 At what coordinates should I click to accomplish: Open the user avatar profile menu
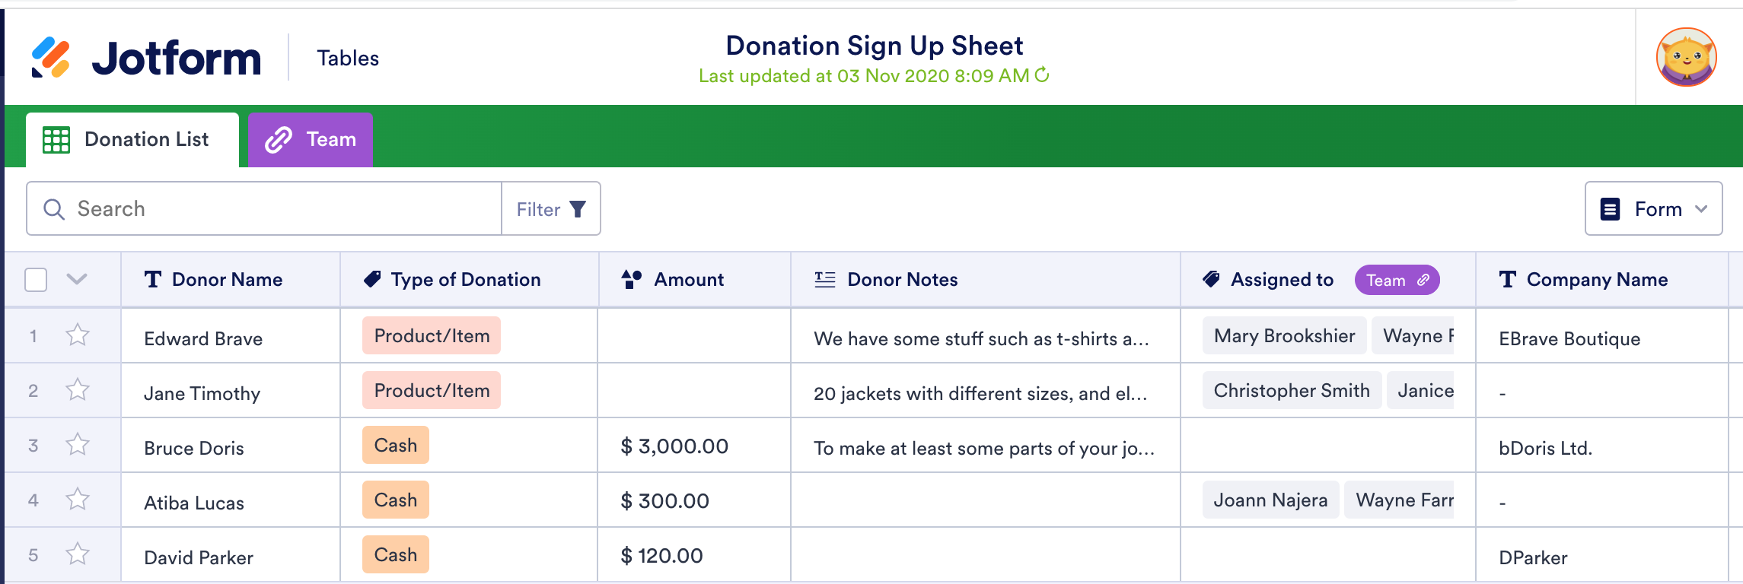pos(1686,58)
